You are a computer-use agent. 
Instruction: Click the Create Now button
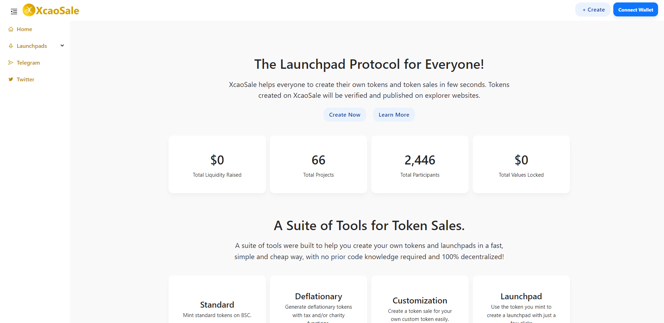point(345,115)
